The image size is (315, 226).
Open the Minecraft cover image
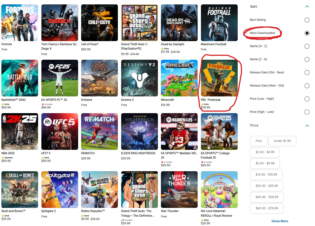coord(179,78)
